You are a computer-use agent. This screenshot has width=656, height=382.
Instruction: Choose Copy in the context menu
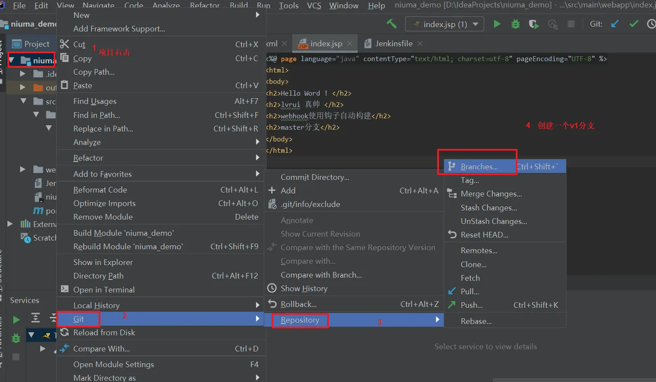[161, 59]
